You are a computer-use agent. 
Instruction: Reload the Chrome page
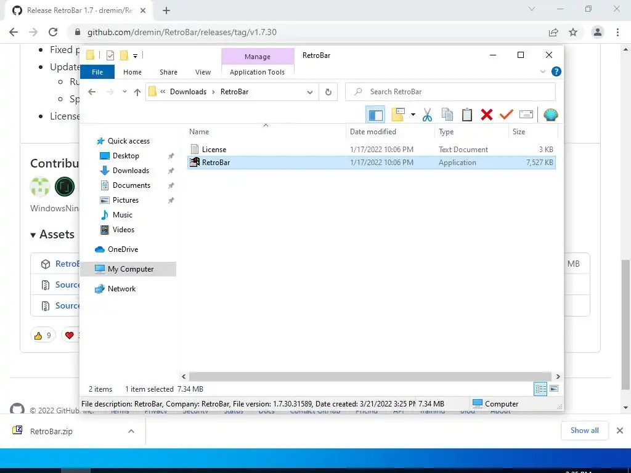53,32
